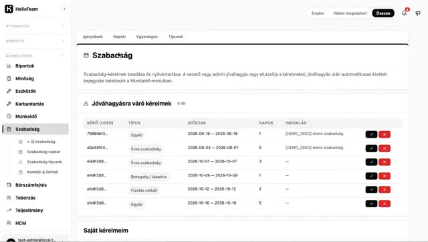Open the Karbantartás tool icon
The image size is (428, 242).
point(9,104)
